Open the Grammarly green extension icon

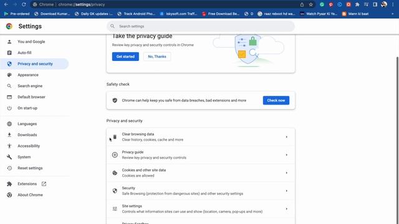point(322,4)
